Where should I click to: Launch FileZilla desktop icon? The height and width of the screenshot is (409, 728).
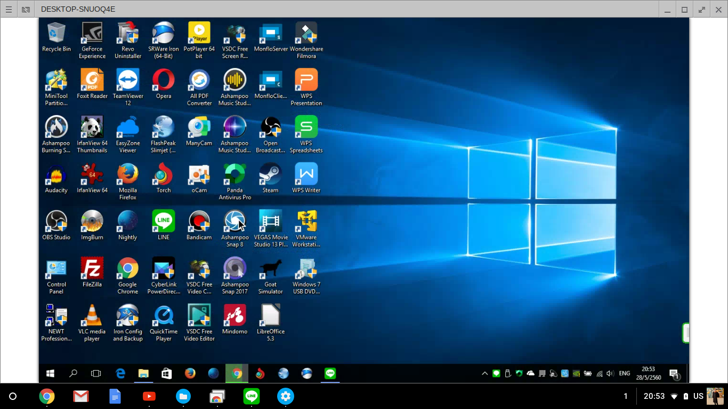tap(92, 272)
